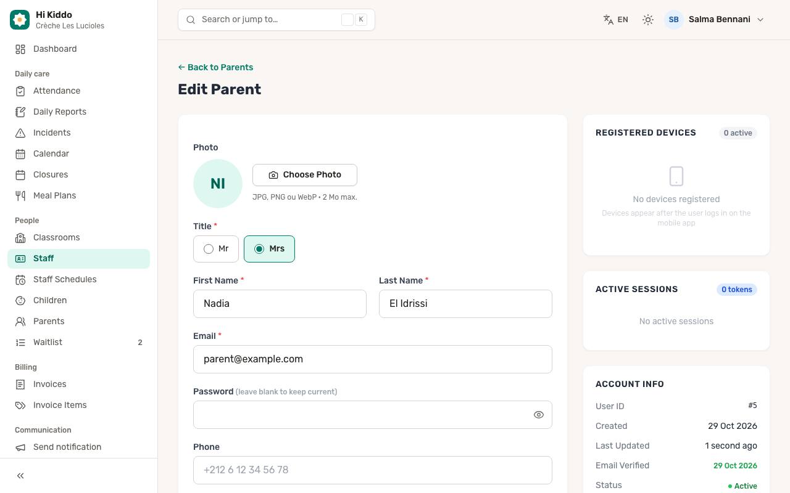Click the Password input field
This screenshot has height=493, width=790.
click(x=373, y=415)
